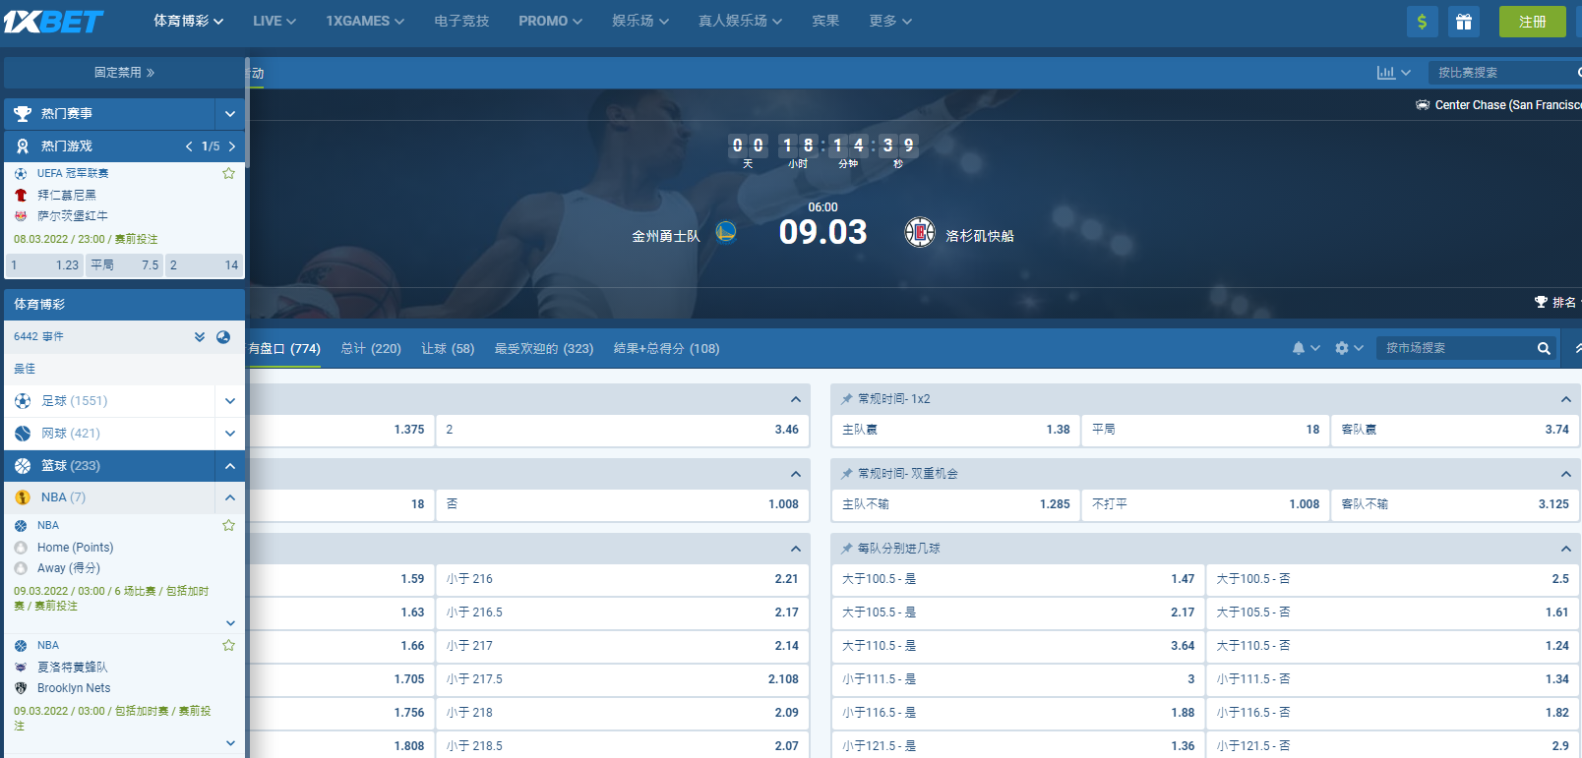Click the 按比赛搜索 match search field
The width and height of the screenshot is (1582, 758).
[1503, 73]
